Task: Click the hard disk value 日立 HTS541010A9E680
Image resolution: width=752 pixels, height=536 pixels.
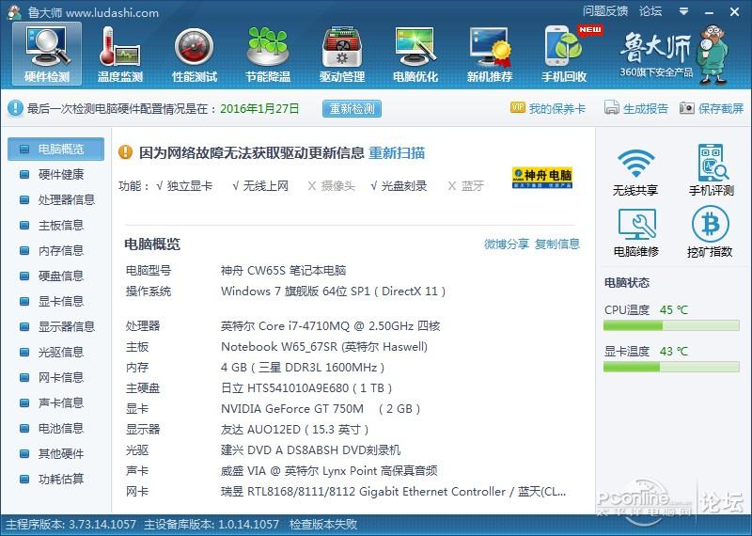Action: pyautogui.click(x=306, y=387)
